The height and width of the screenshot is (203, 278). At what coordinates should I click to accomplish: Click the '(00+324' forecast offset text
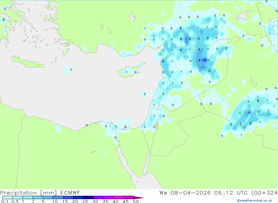[265, 192]
